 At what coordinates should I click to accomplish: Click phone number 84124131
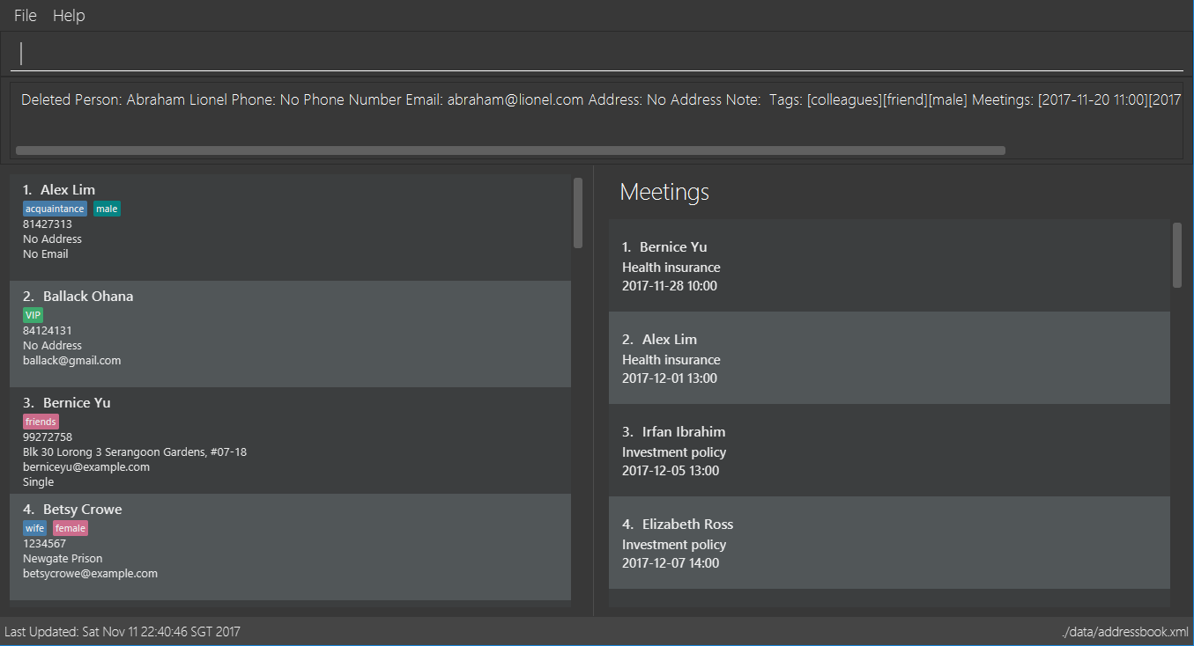tap(48, 331)
